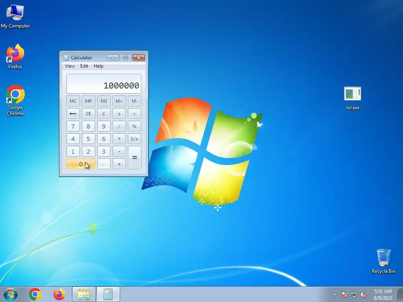Image resolution: width=403 pixels, height=302 pixels.
Task: Click the digit 3 button
Action: (x=104, y=151)
